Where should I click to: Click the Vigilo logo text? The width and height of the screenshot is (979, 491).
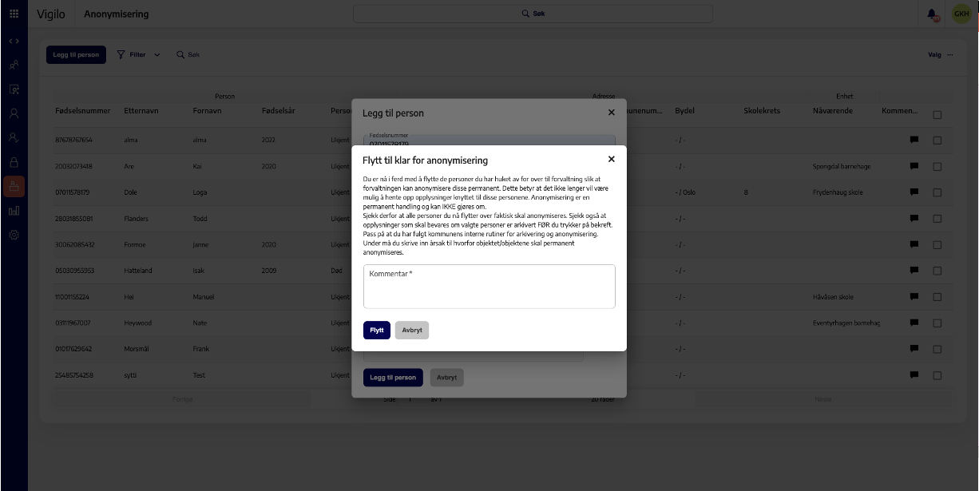50,14
